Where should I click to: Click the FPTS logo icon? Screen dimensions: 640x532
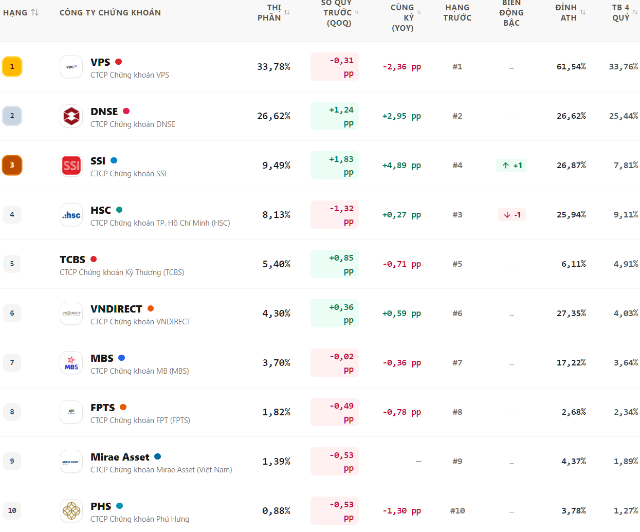coord(71,412)
